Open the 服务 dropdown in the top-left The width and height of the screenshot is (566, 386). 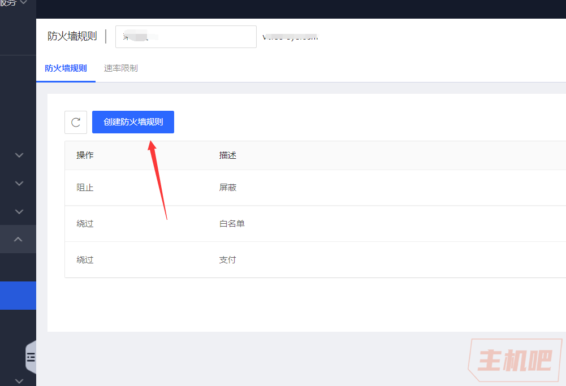point(15,3)
